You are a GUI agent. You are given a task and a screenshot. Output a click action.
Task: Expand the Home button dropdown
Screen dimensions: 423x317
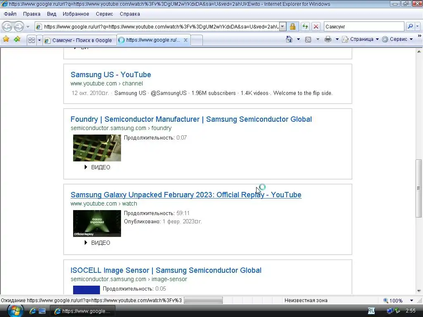(298, 39)
